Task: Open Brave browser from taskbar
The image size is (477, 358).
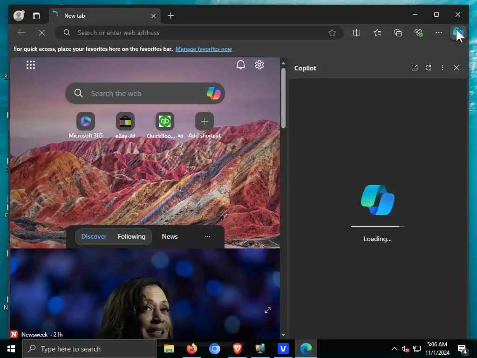Action: [237, 349]
